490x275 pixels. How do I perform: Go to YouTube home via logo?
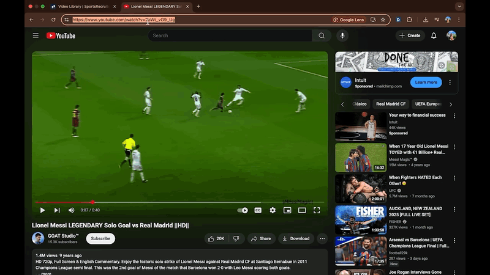pos(61,35)
